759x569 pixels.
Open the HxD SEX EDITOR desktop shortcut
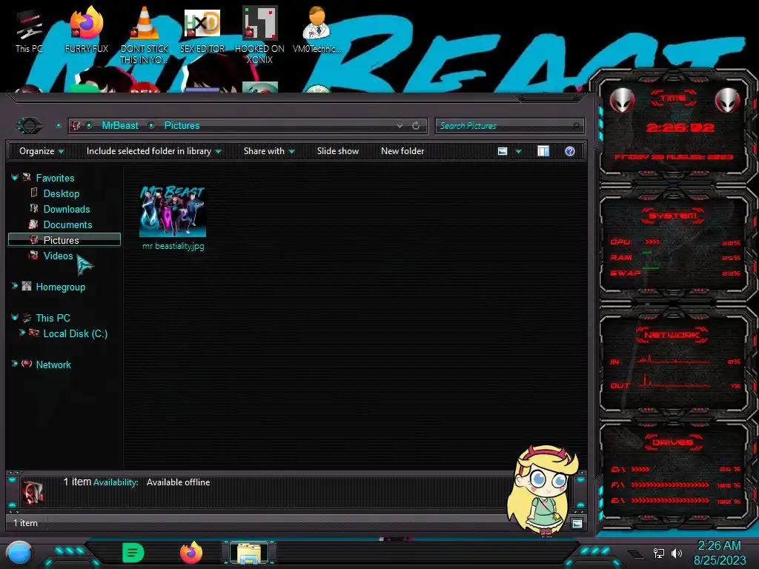pyautogui.click(x=202, y=30)
